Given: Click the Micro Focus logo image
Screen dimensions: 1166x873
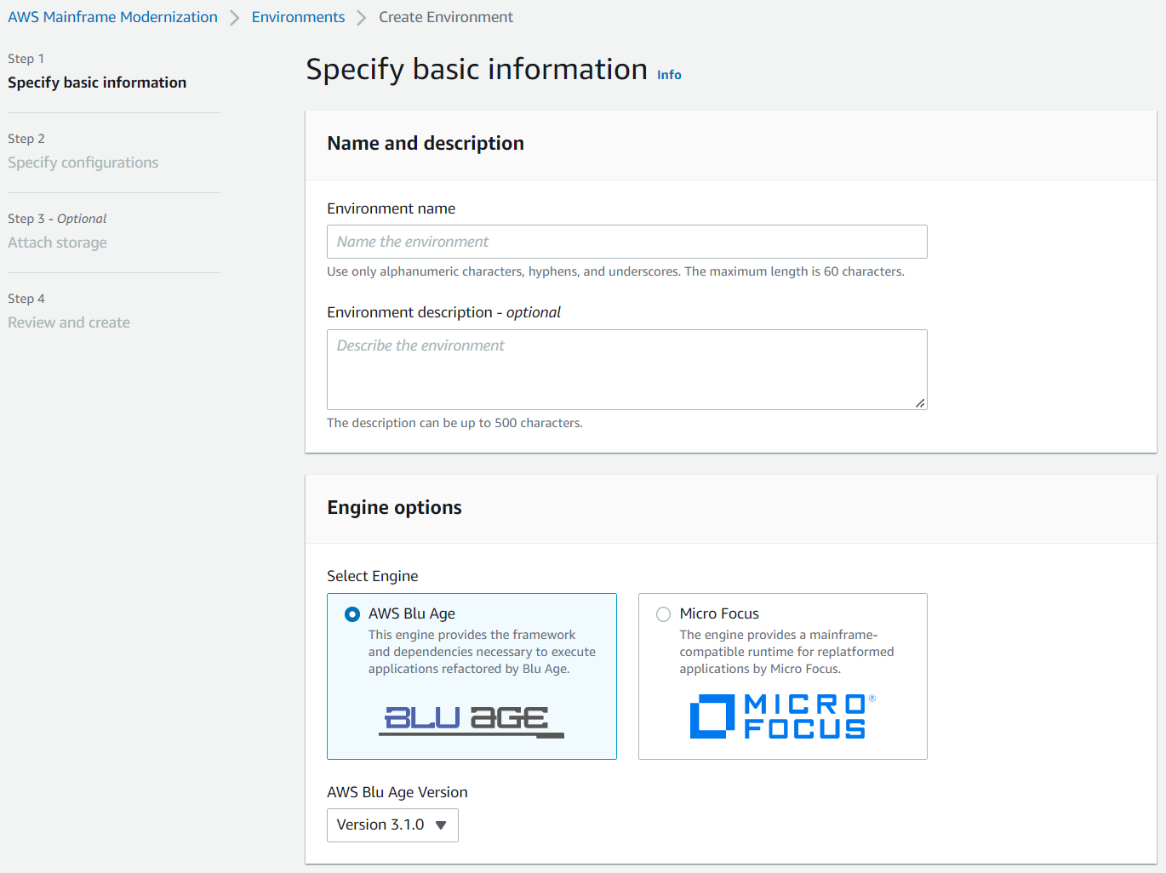Looking at the screenshot, I should point(782,716).
